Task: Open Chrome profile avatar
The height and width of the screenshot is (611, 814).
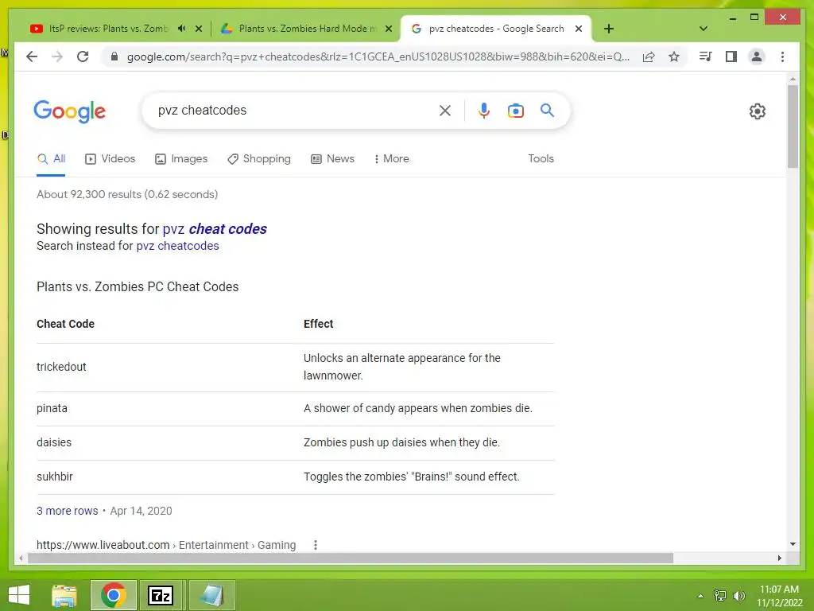Action: click(757, 56)
